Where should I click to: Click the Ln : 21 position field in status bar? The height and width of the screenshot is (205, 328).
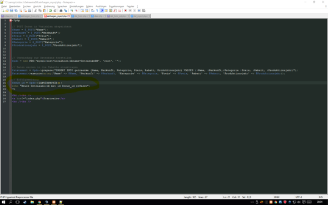coord(227,197)
